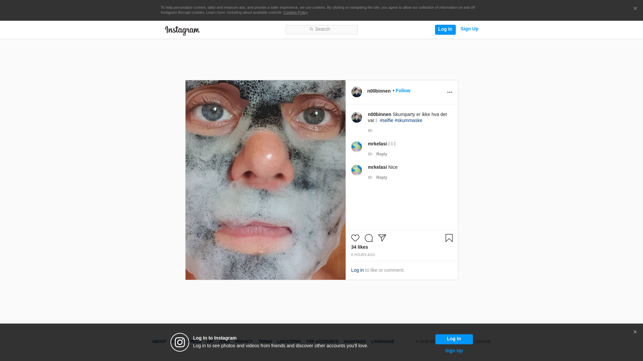Click the 8h timestamp under caption
Viewport: 643px width, 361px height.
(x=370, y=131)
